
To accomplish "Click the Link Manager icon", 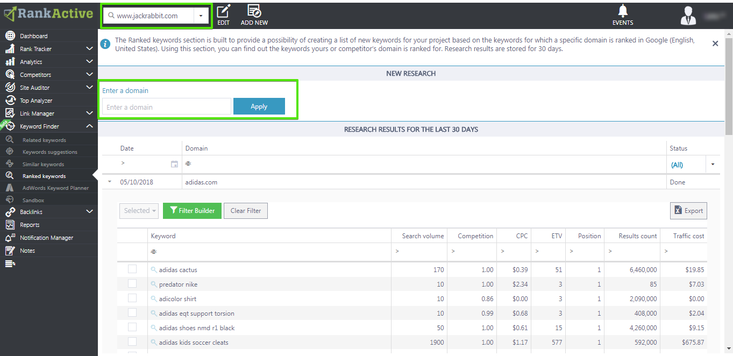I will pyautogui.click(x=10, y=113).
